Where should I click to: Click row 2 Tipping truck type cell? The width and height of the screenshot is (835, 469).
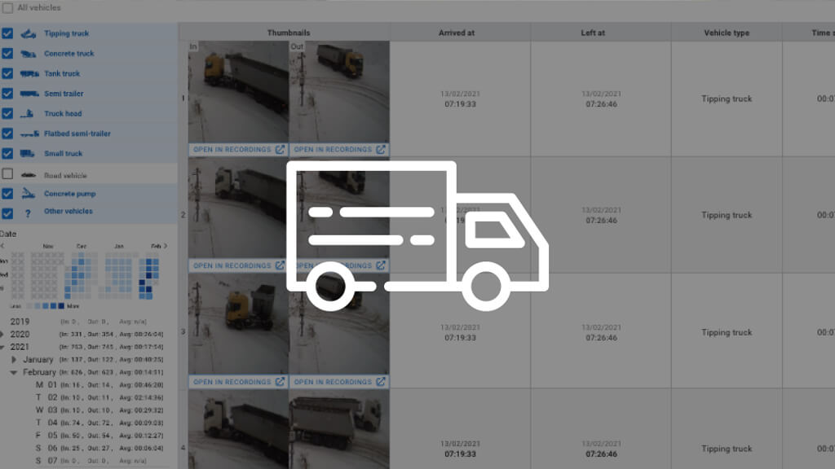point(727,215)
